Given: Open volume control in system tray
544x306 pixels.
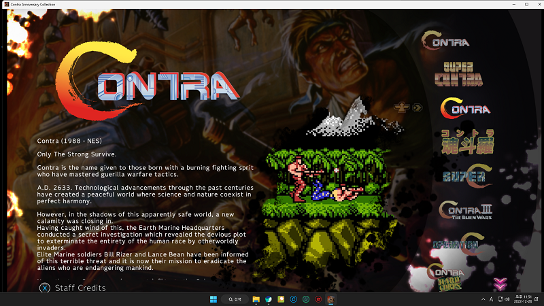Looking at the screenshot, I should point(507,299).
